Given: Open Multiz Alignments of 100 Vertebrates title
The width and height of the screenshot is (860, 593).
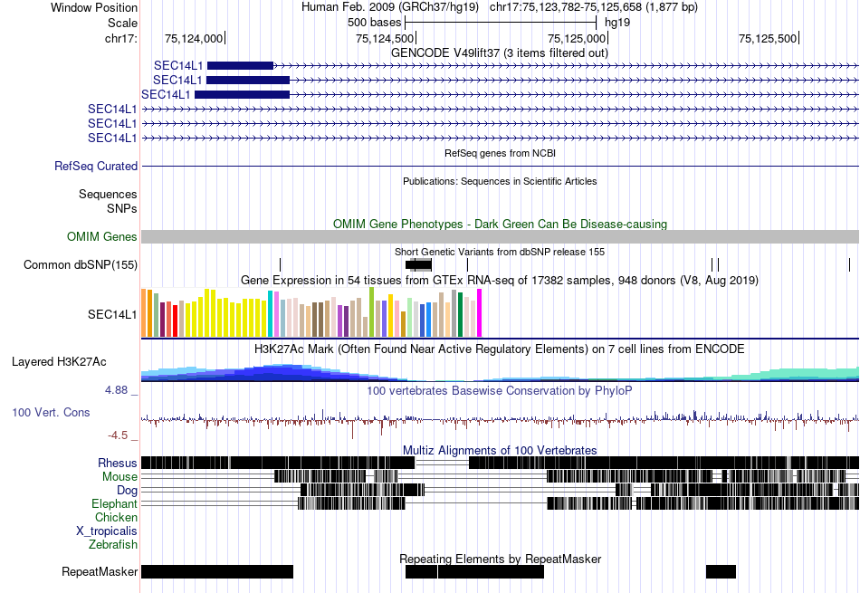Looking at the screenshot, I should [x=500, y=450].
